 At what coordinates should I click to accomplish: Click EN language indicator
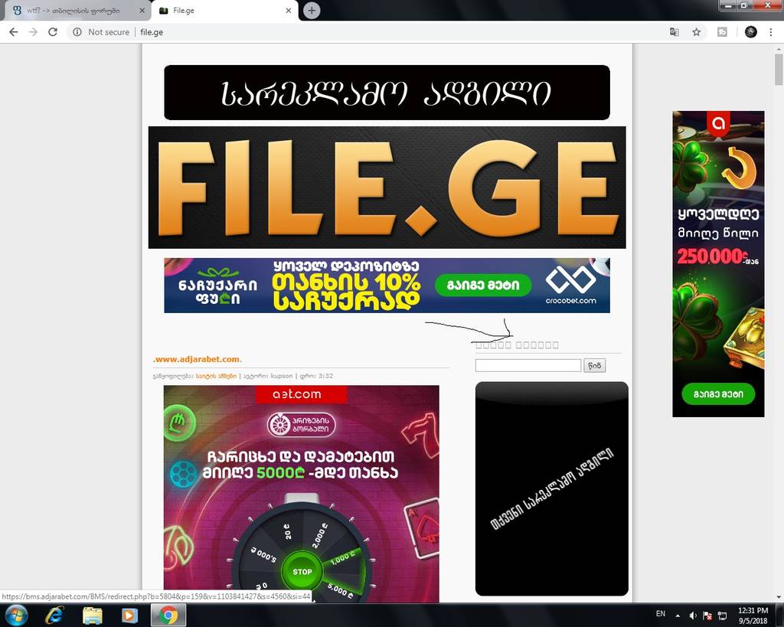[x=661, y=613]
